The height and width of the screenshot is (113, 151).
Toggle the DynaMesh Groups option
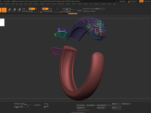46,104
